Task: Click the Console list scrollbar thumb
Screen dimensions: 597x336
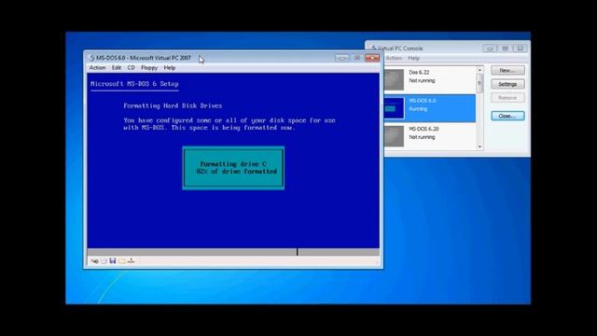Action: (x=479, y=83)
